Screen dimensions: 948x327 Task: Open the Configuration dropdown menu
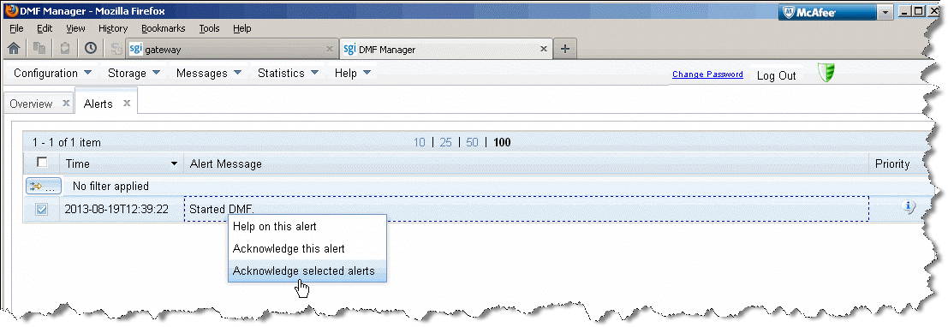point(52,73)
